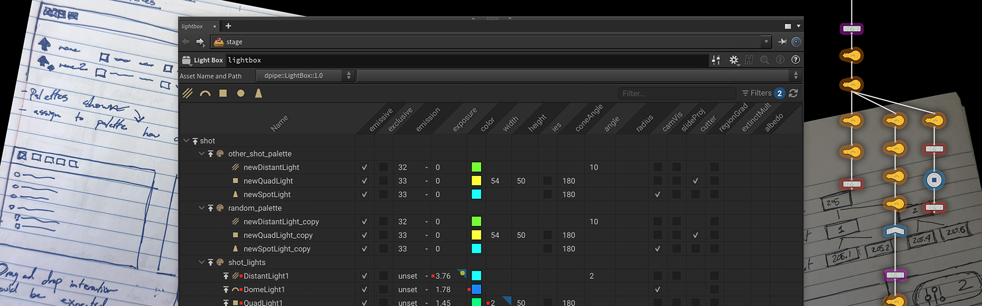
Task: Open the Filters menu
Action: [x=756, y=93]
